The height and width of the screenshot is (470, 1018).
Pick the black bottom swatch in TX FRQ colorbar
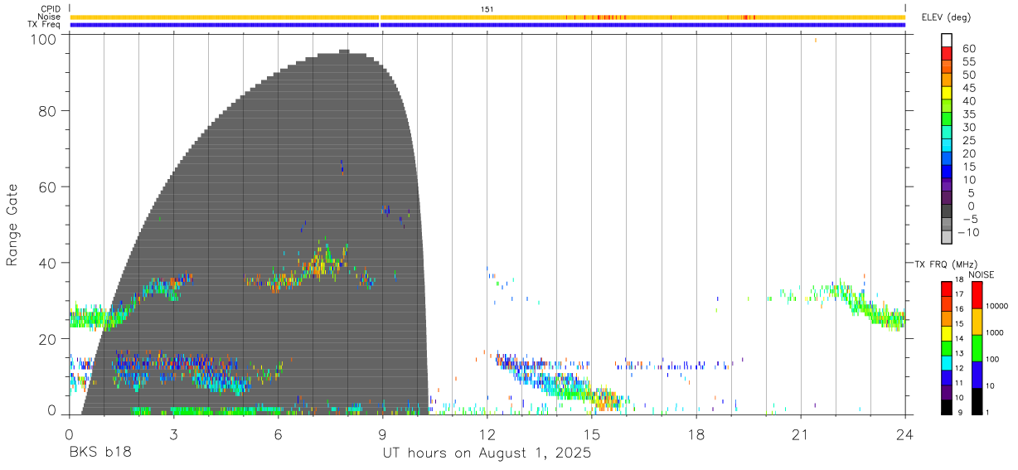click(x=948, y=407)
